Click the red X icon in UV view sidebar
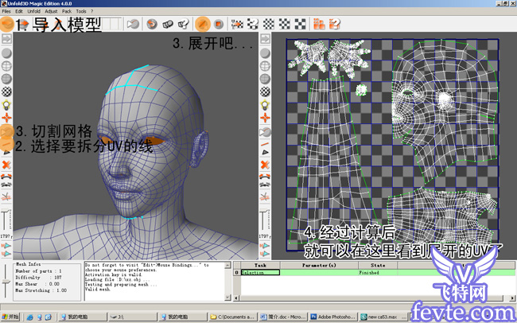517x323 pixels. coord(265,165)
